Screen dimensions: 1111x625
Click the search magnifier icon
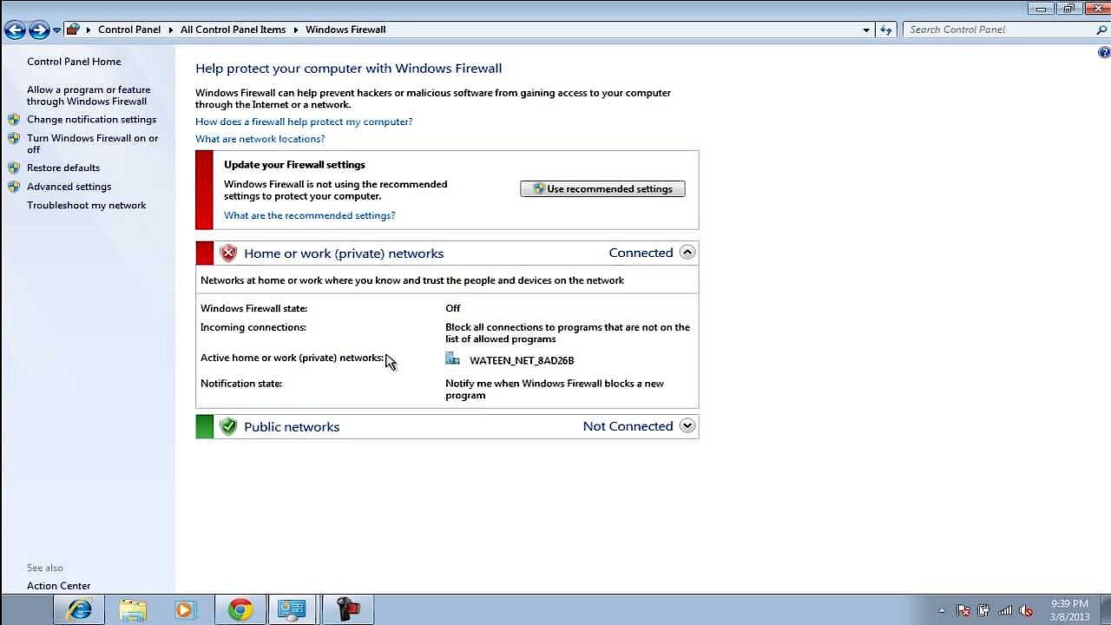click(x=1101, y=30)
